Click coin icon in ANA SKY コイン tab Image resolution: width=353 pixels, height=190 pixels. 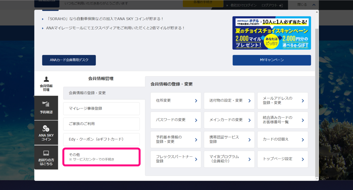[46, 128]
